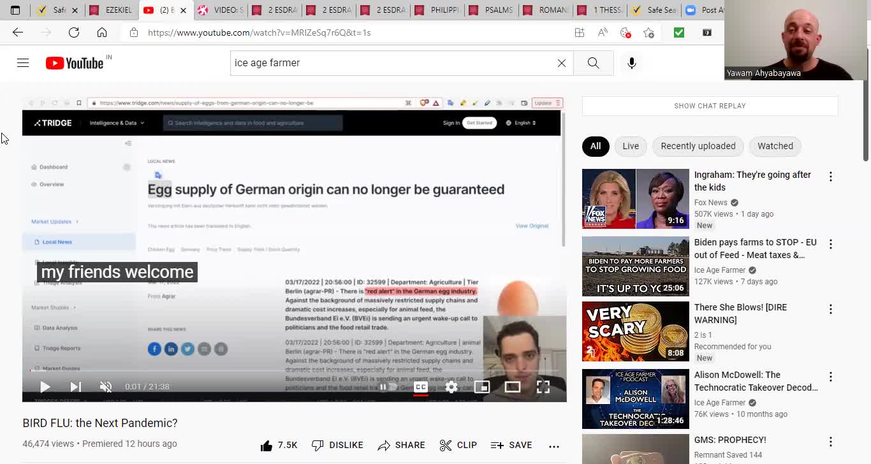Open the cookie blocked icon in address bar
The height and width of the screenshot is (464, 871).
point(626,33)
